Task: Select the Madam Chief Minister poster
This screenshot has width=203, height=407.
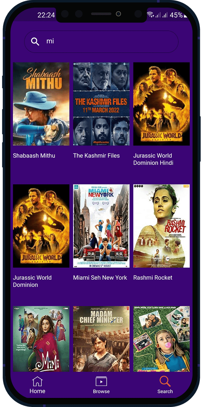Action: 101,339
